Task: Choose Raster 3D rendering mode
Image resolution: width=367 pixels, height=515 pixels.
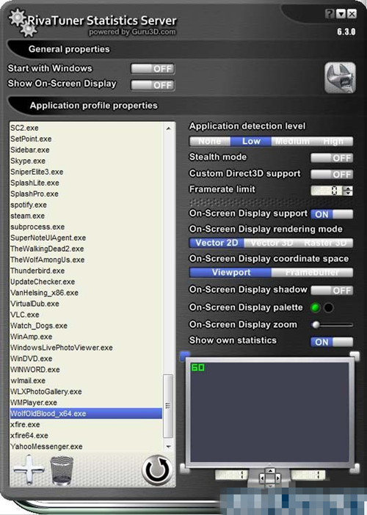Action: [326, 243]
